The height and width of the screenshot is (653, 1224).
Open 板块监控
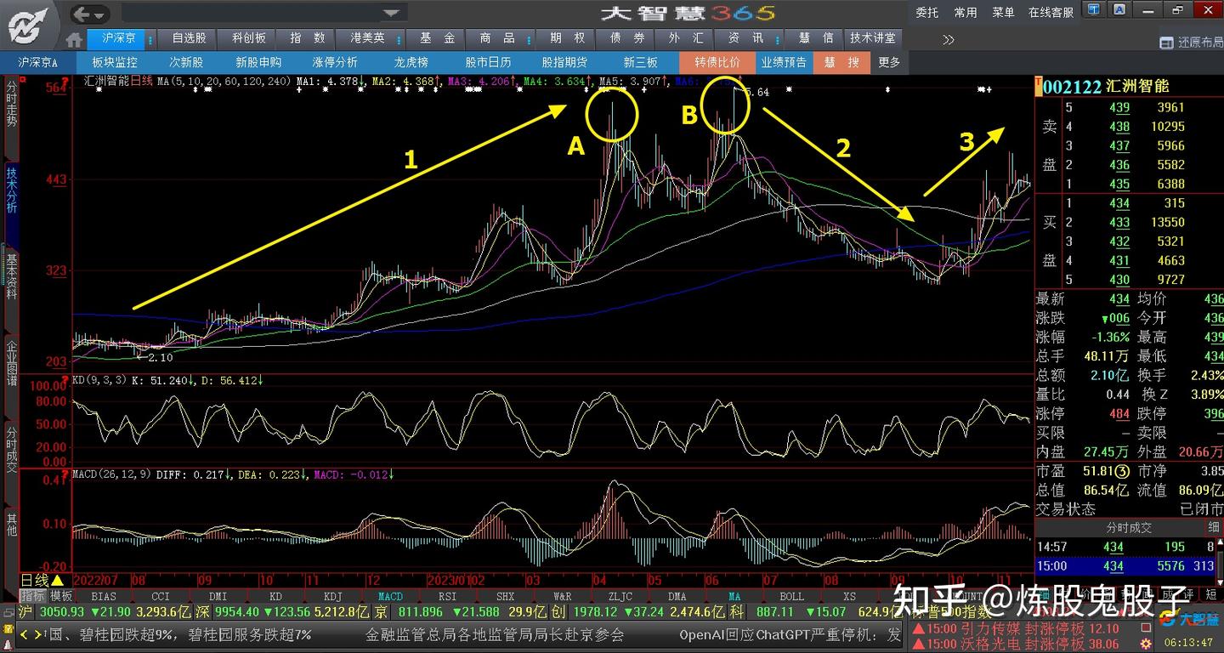[x=115, y=62]
